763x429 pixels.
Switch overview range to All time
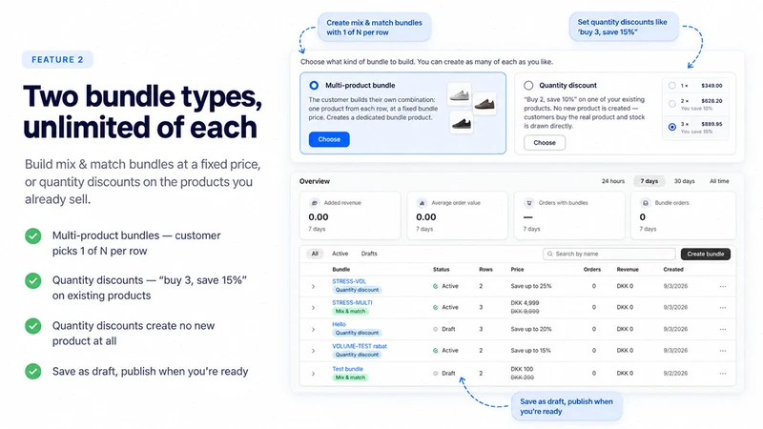pyautogui.click(x=719, y=181)
